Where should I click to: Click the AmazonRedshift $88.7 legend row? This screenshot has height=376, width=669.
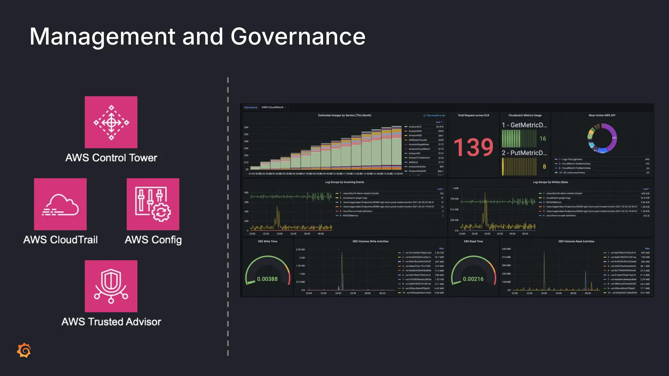(x=424, y=171)
